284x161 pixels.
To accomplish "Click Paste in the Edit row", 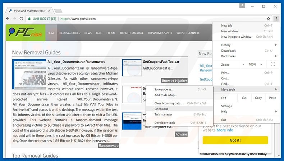I will click(272, 98).
